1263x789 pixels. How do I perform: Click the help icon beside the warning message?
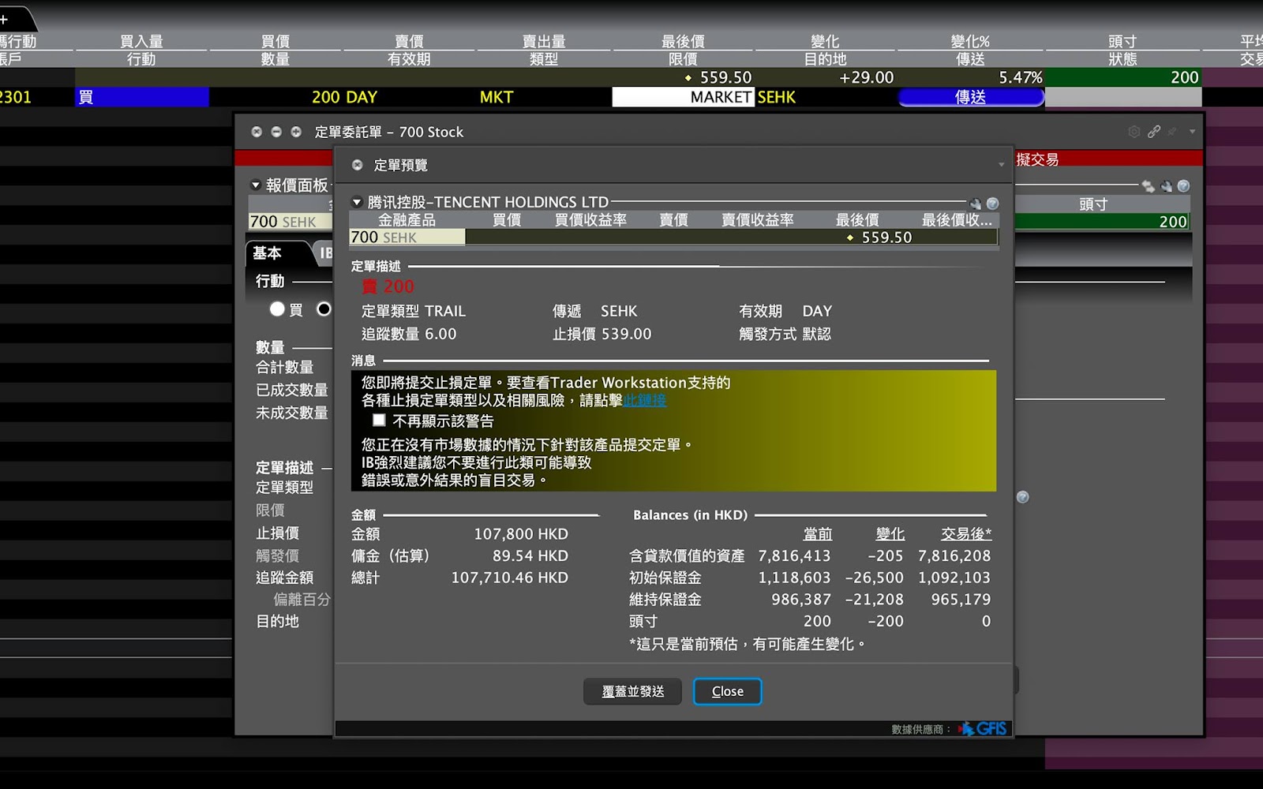click(1022, 497)
